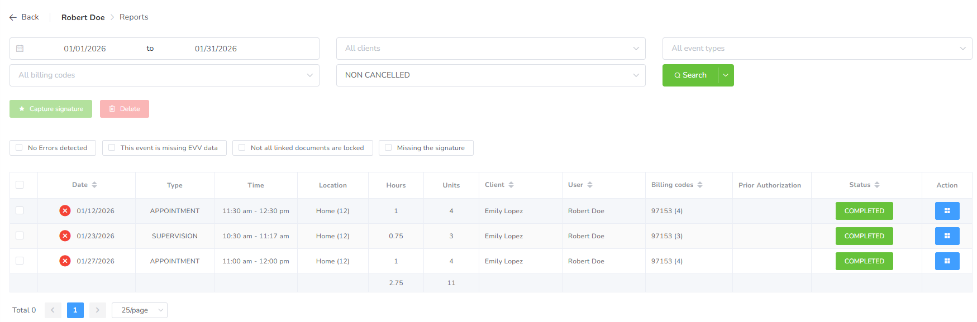
Task: Click the calendar icon in date range
Action: pos(20,49)
